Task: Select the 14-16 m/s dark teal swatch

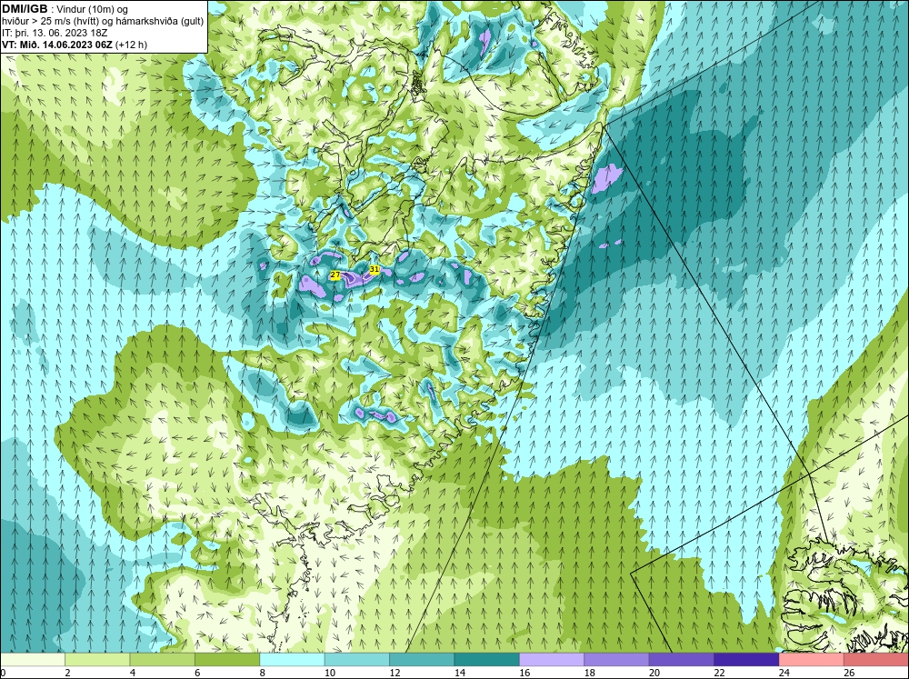Action: pyautogui.click(x=487, y=659)
